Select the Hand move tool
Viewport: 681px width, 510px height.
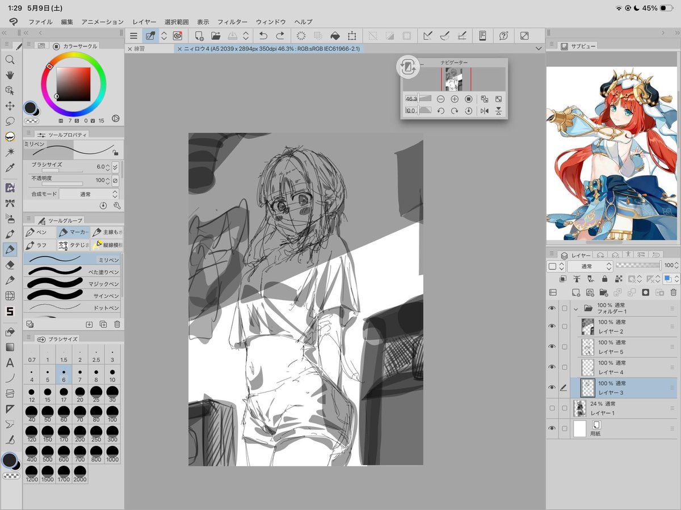click(x=10, y=75)
